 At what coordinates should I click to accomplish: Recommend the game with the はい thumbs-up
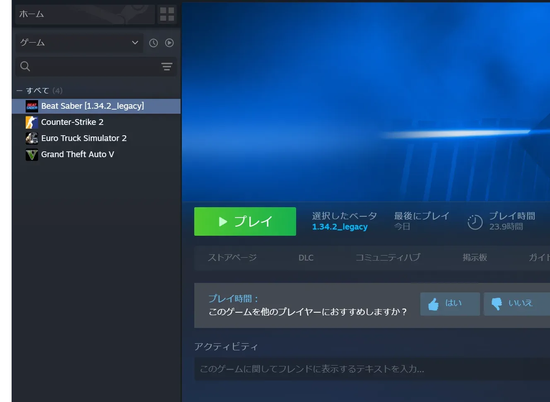coord(450,304)
